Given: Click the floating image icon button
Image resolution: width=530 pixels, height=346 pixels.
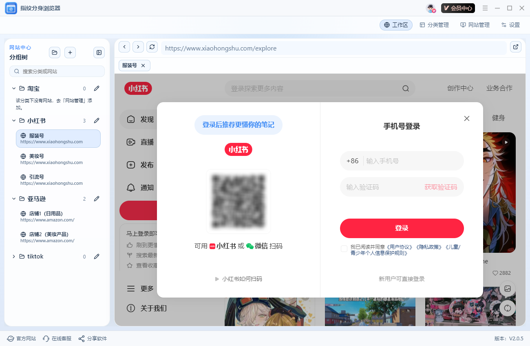Looking at the screenshot, I should [x=508, y=289].
